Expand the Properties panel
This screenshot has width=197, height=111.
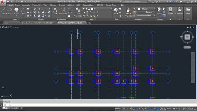click(x=139, y=19)
